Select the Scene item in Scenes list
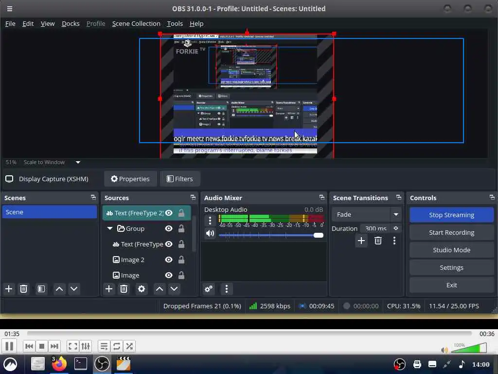Screen dimensions: 498x374 [50, 212]
